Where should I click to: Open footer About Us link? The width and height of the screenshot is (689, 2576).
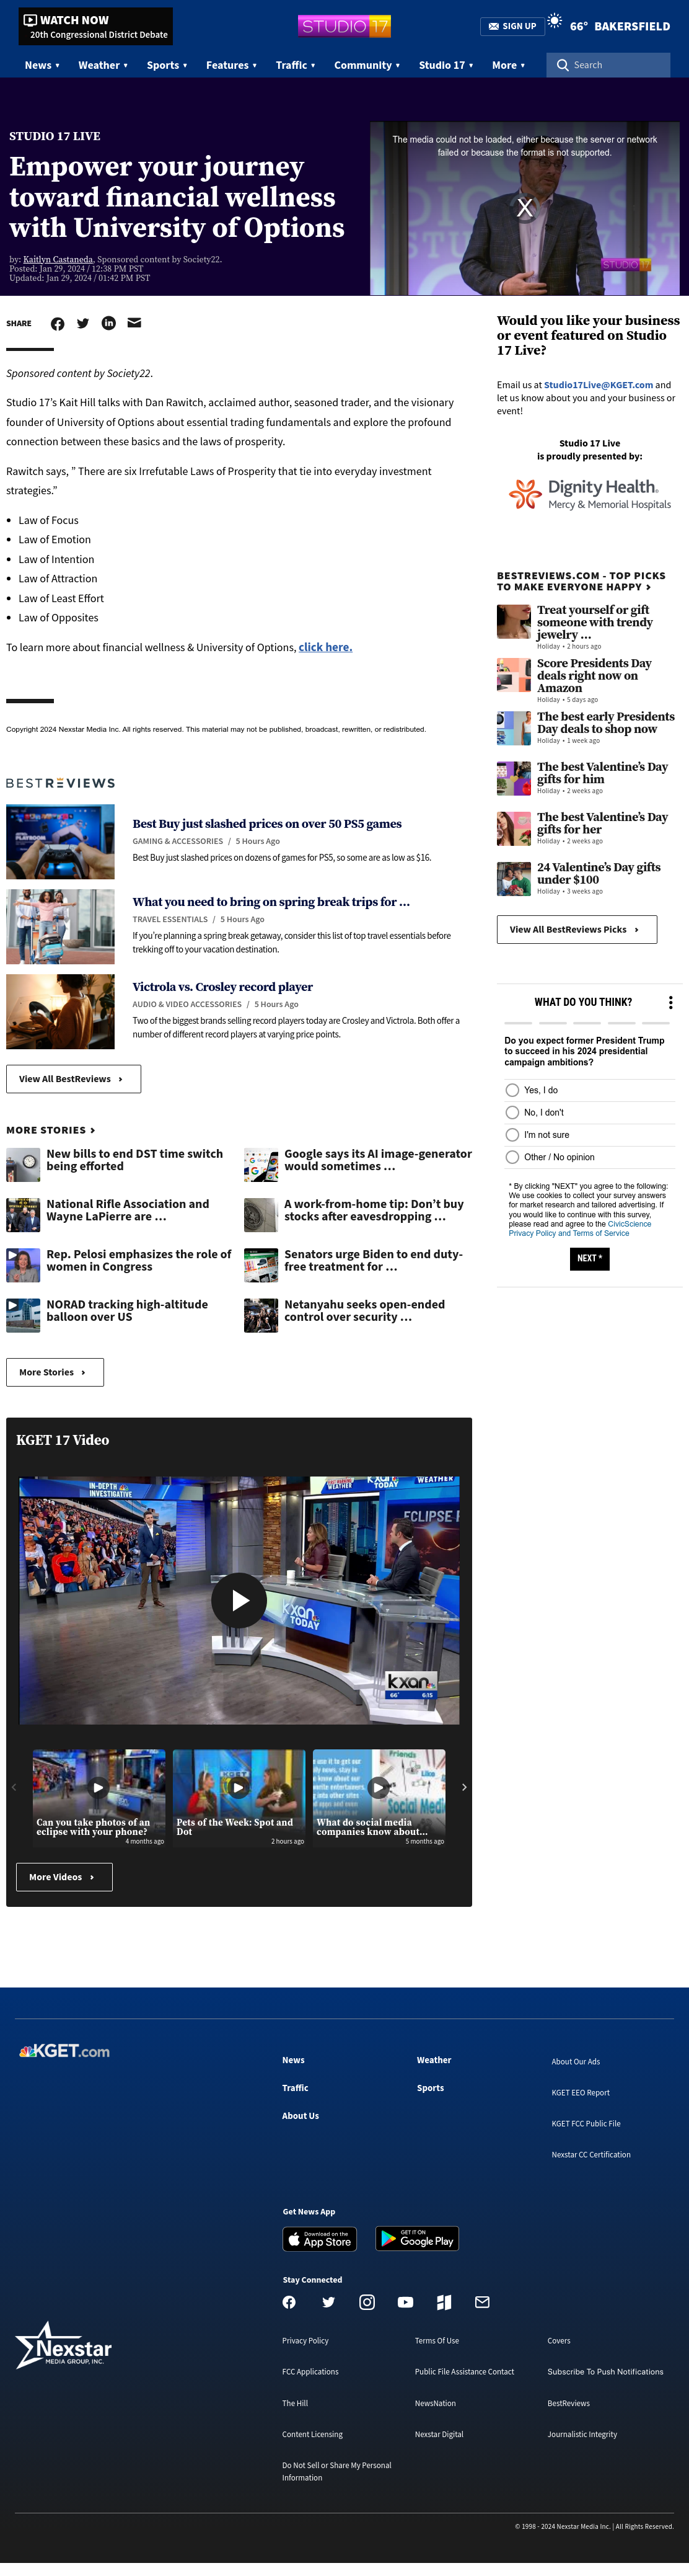click(301, 2116)
